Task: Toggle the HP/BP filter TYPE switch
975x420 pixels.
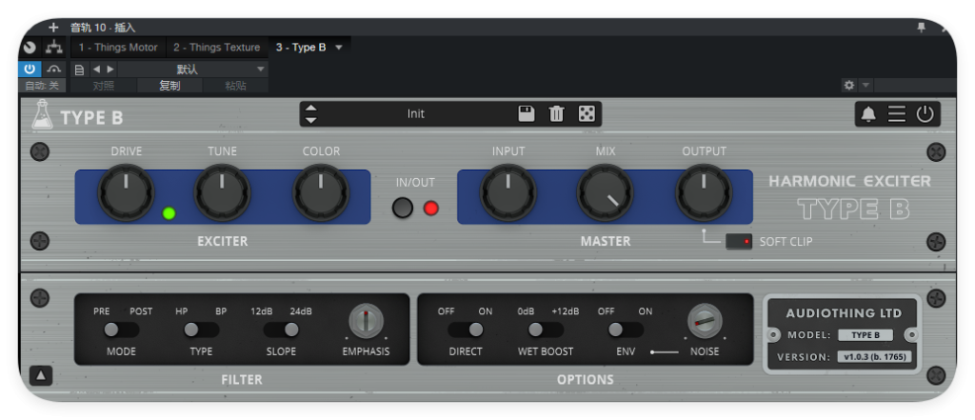Action: pos(201,330)
